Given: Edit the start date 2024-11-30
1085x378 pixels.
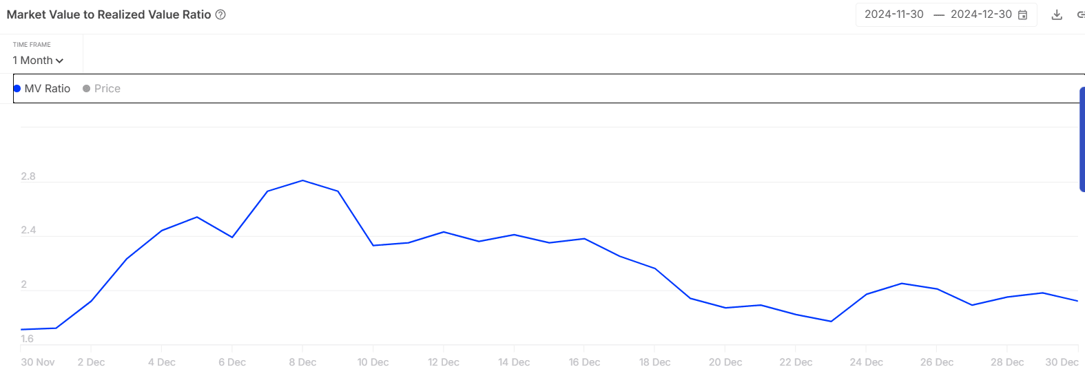Looking at the screenshot, I should [x=894, y=14].
